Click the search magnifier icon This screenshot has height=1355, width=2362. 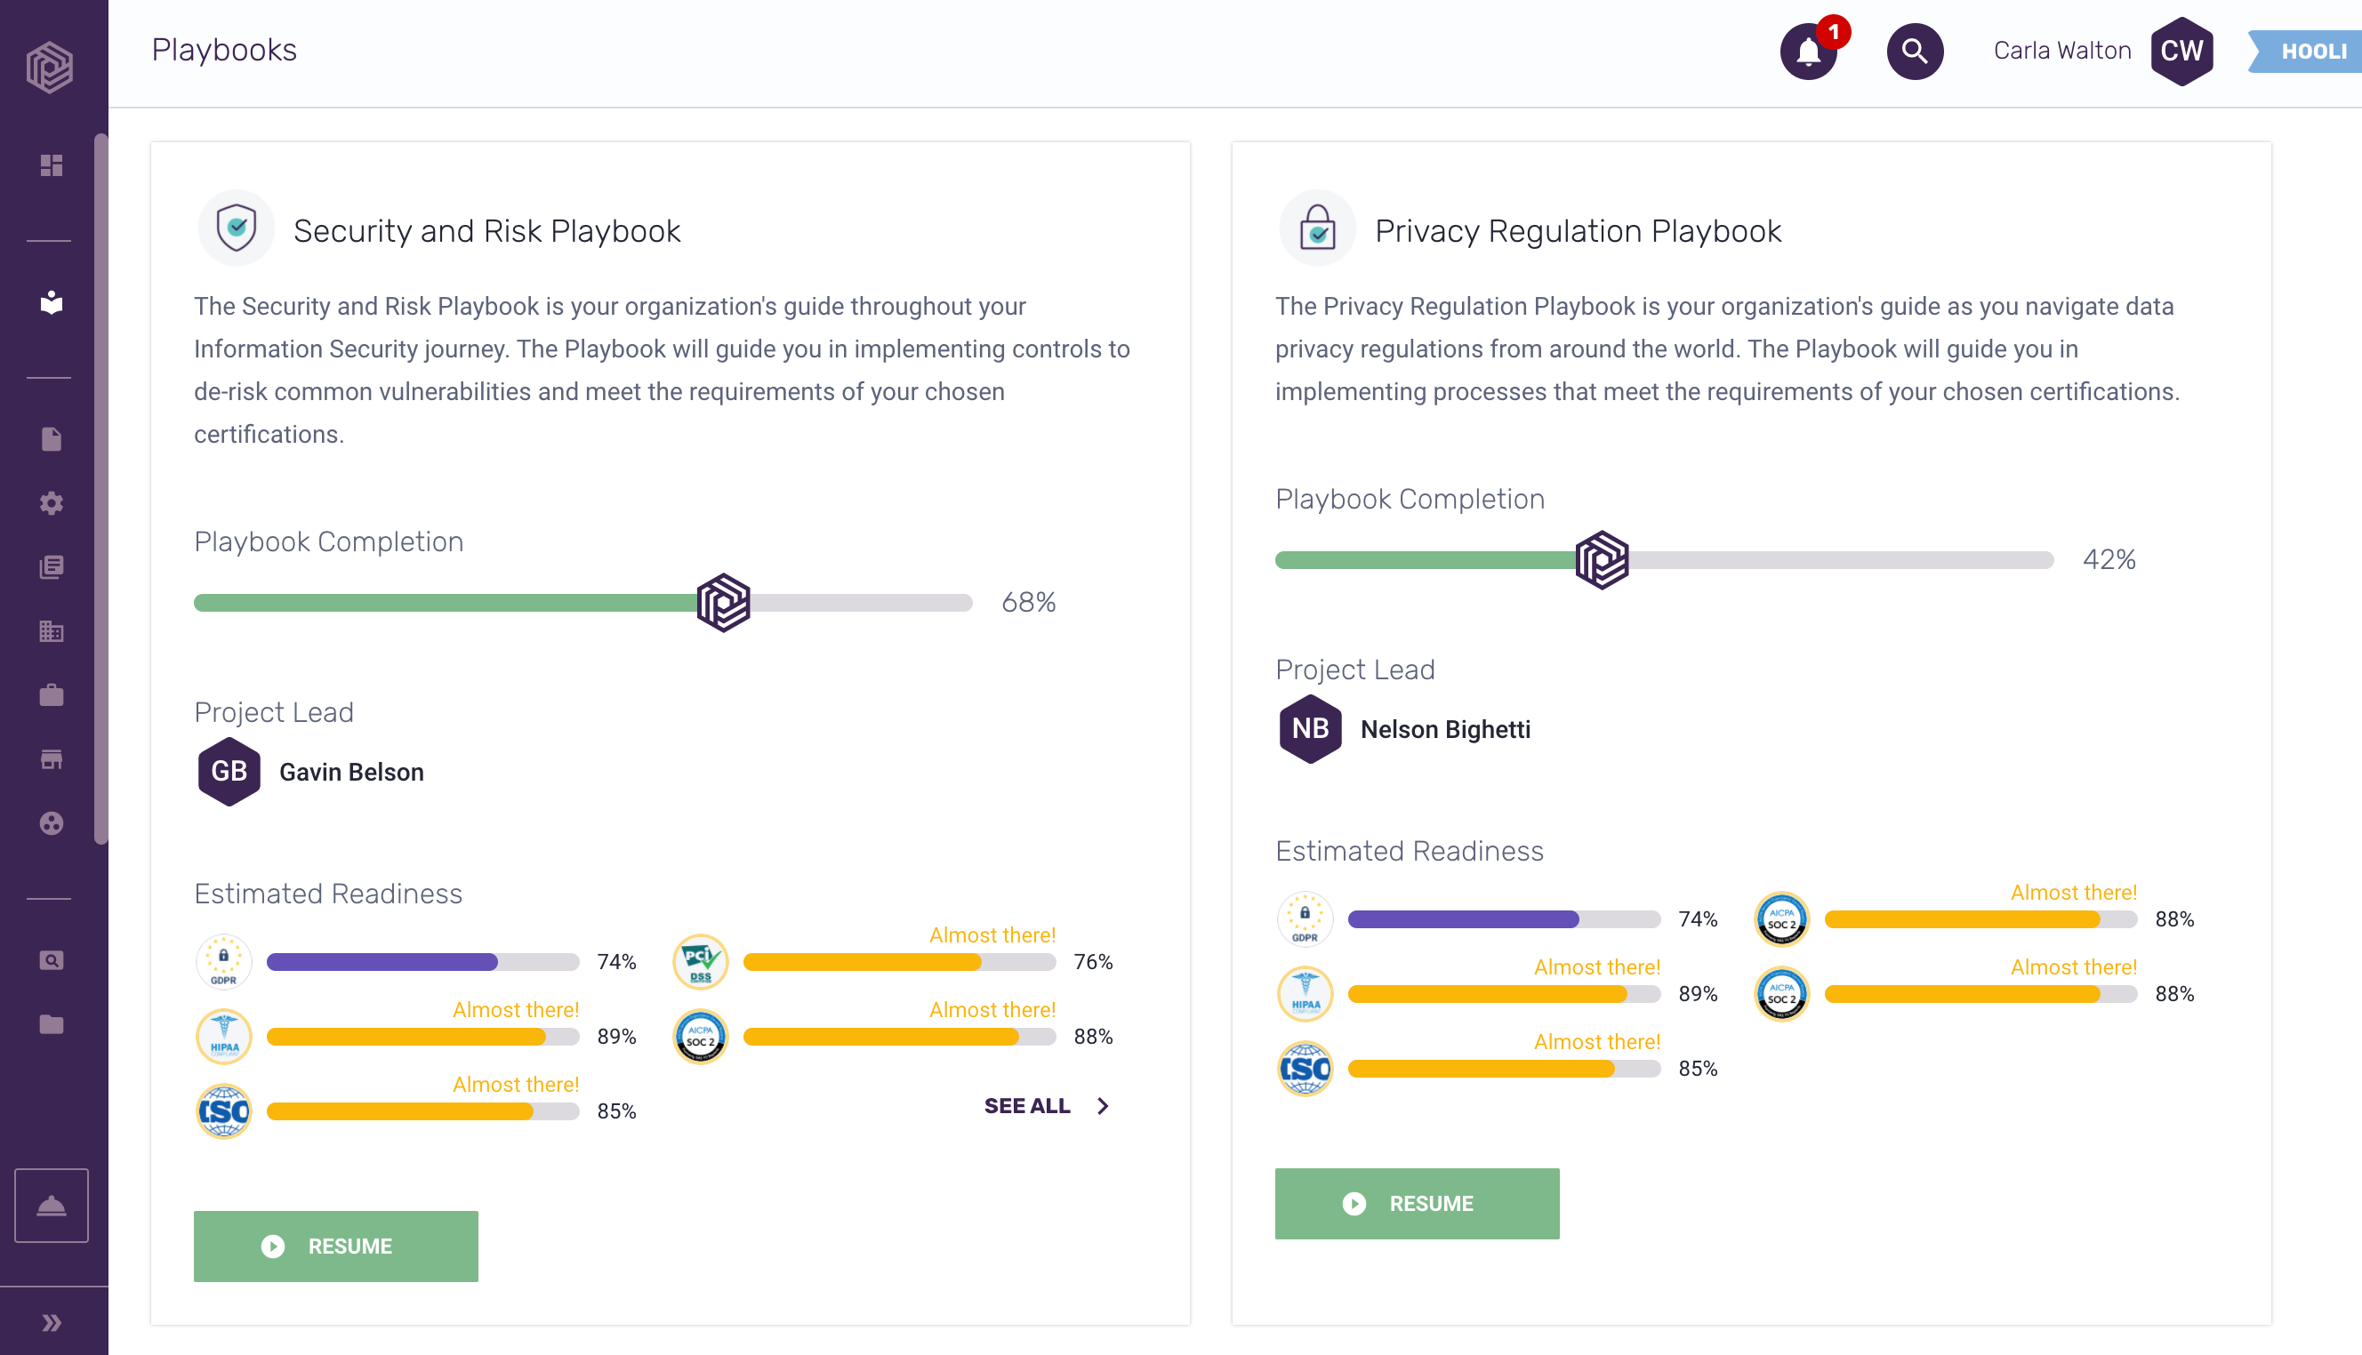click(x=1914, y=52)
